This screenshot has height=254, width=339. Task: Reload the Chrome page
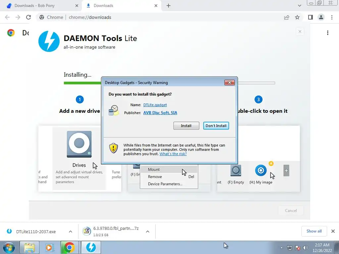(28, 17)
